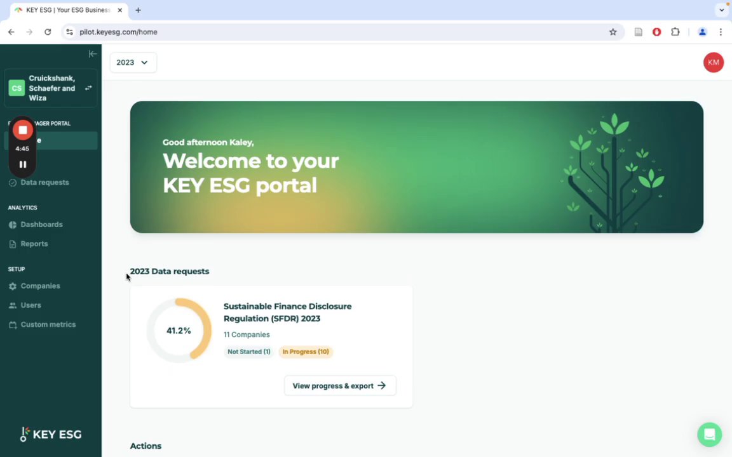
Task: Click the Data requests check-circle icon
Action: (x=13, y=183)
